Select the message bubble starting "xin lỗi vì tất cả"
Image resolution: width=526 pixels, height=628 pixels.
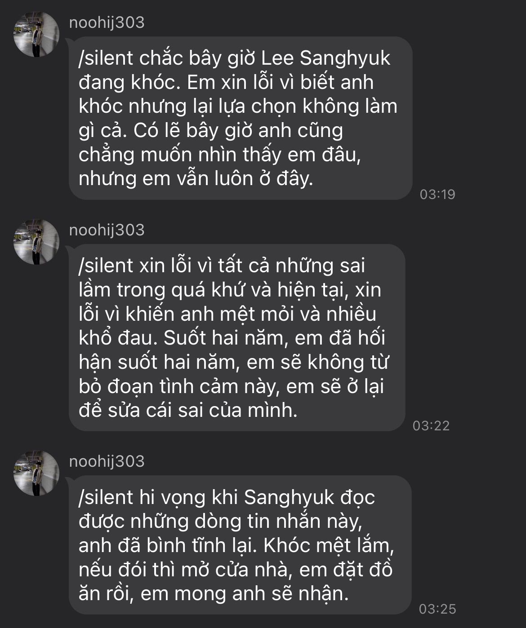(x=236, y=337)
